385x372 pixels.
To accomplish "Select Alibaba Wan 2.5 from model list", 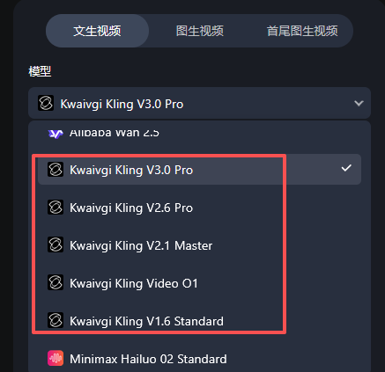I will coord(199,134).
